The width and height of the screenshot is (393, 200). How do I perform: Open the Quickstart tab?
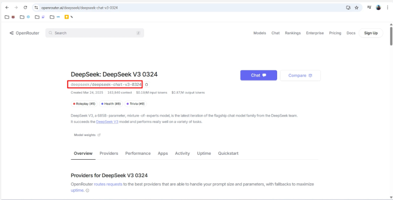click(228, 153)
